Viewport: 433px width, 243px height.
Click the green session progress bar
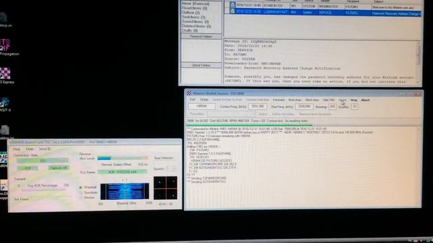click(x=250, y=126)
